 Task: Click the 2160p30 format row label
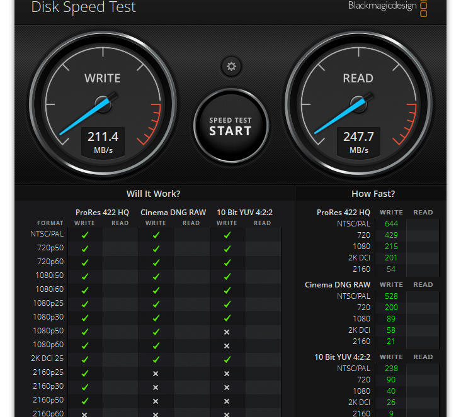click(48, 386)
